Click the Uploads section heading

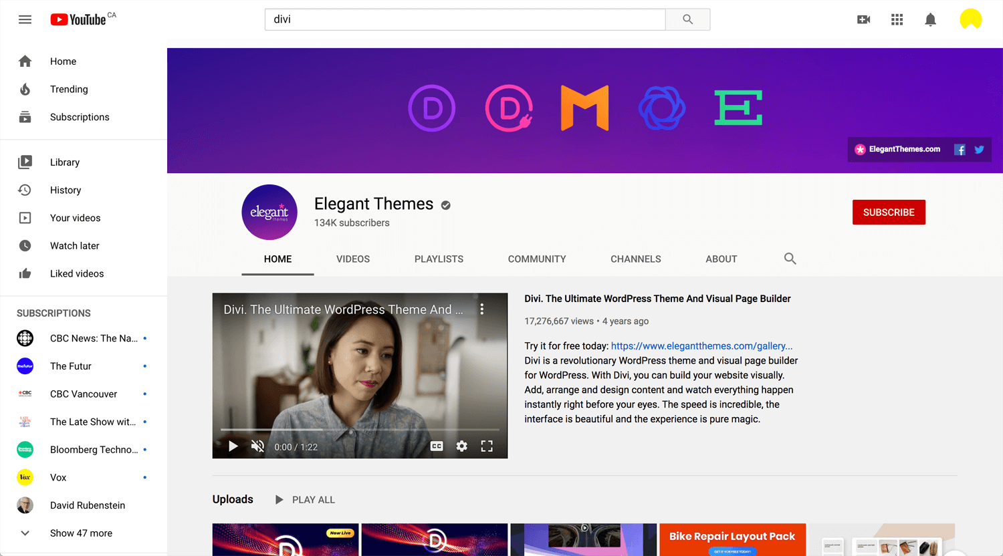pyautogui.click(x=233, y=499)
